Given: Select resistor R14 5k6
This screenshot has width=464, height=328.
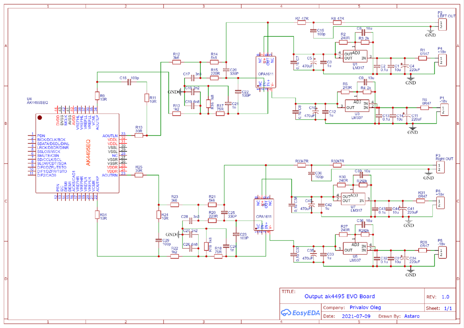Looking at the screenshot, I should (214, 62).
